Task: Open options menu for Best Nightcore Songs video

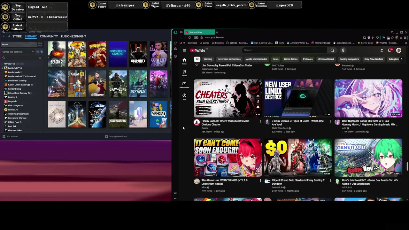Action: [401, 121]
